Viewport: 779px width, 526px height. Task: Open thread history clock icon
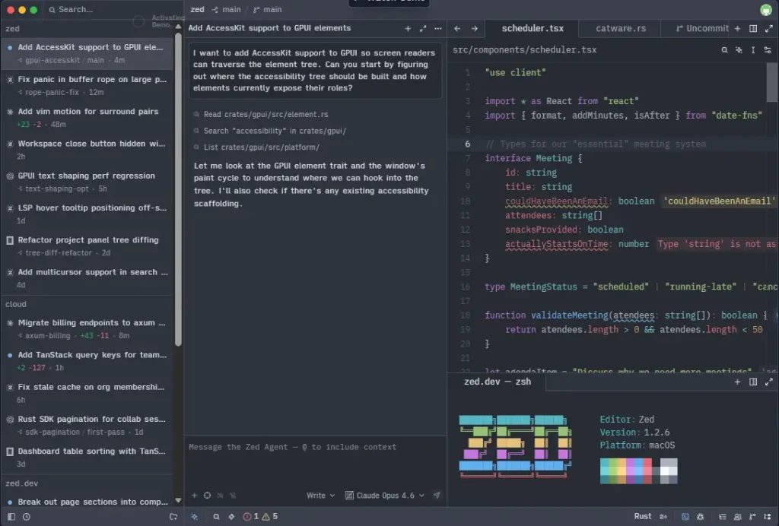click(27, 517)
